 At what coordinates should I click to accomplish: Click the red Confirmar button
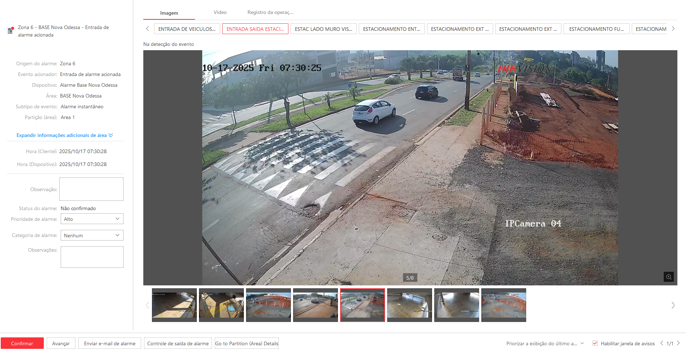(x=22, y=343)
